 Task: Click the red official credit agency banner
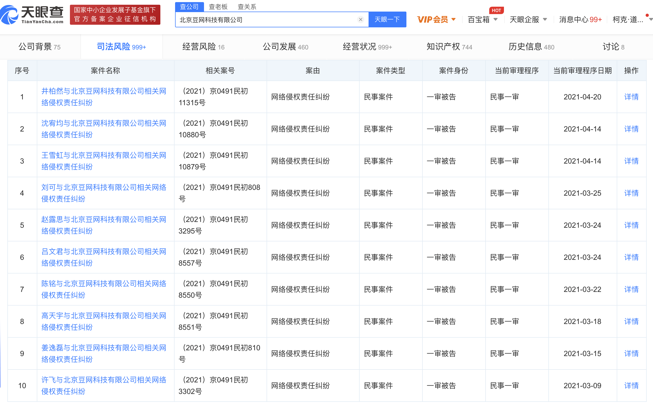point(115,15)
